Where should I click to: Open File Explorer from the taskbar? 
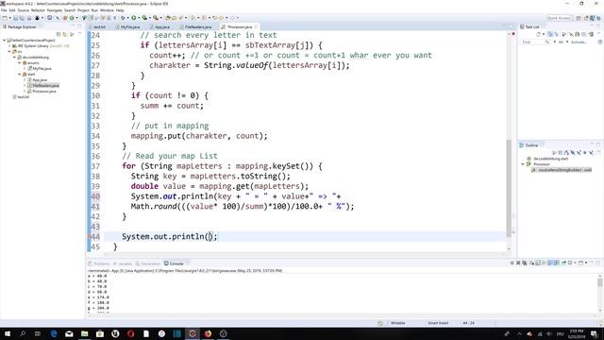pyautogui.click(x=84, y=333)
